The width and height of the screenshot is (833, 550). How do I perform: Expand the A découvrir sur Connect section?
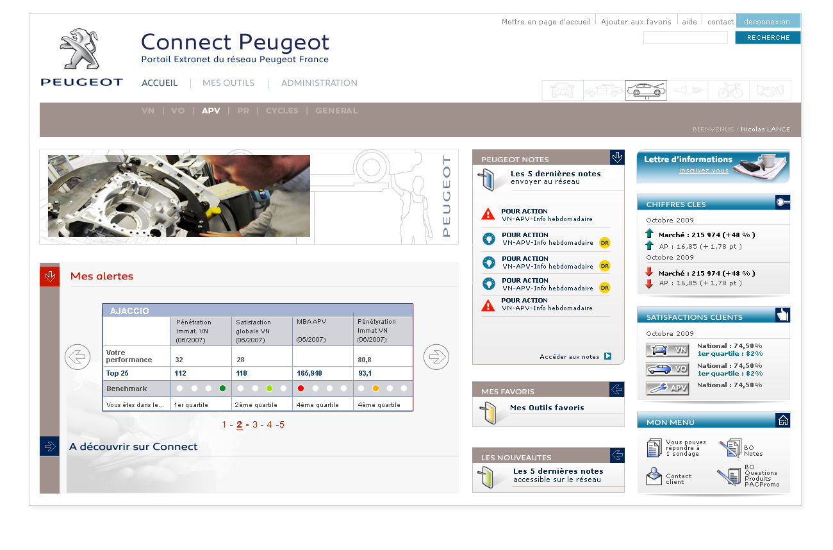(49, 446)
